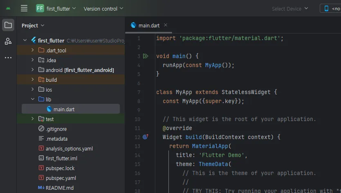Open the Project view dropdown

coord(33,25)
